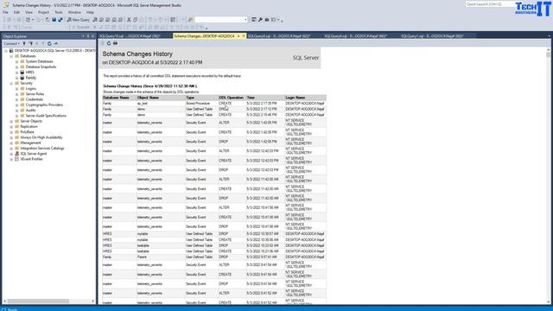
Task: Click the Toolbox icon in the toolbar
Action: (267, 20)
